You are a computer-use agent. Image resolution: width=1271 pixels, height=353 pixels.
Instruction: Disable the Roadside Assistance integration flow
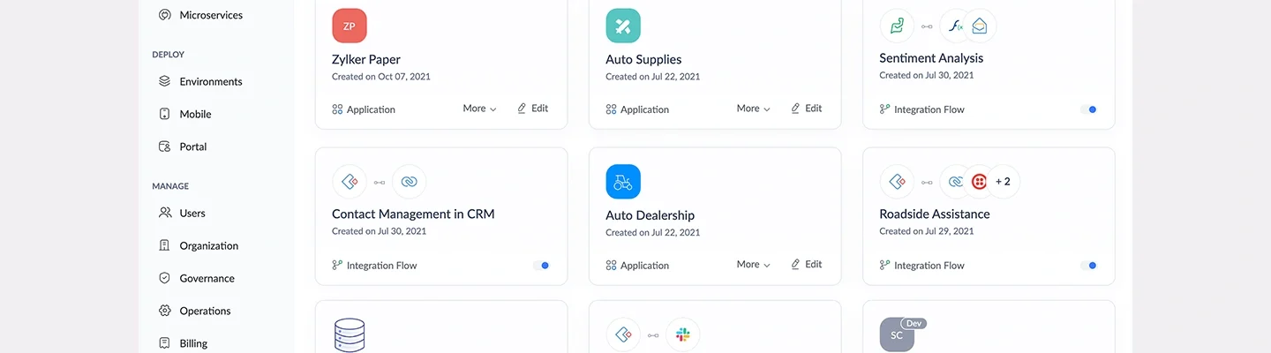tap(1088, 265)
